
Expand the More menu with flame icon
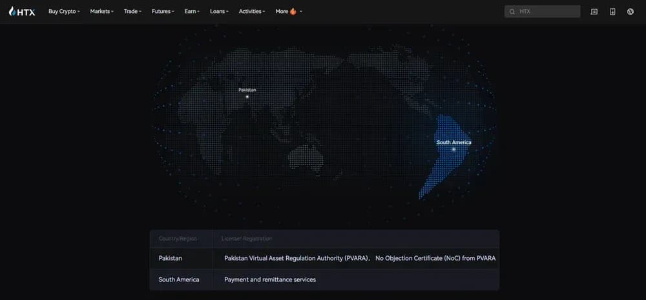289,12
